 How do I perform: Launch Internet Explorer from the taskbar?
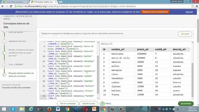[x=31, y=109]
